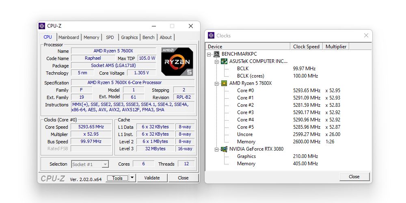Click the CPU-Z app icon in title bar
406x203 pixels.
point(42,26)
